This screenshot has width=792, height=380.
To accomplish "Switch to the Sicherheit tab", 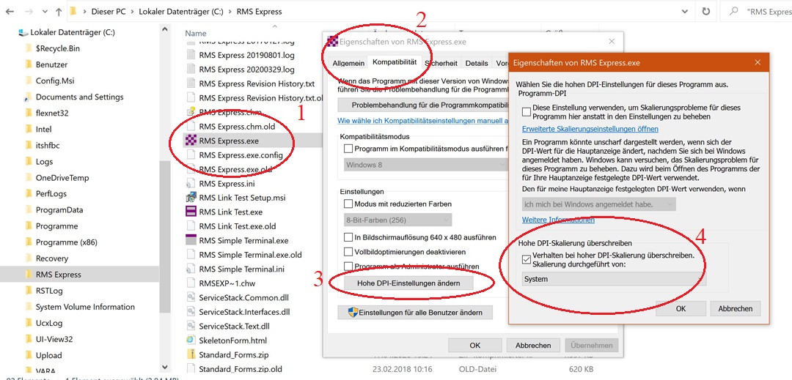I will 441,63.
